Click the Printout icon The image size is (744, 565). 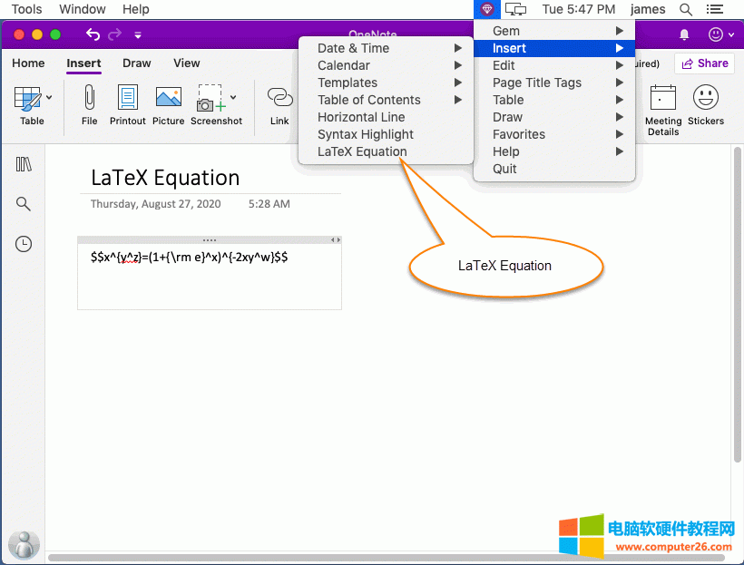tap(128, 98)
